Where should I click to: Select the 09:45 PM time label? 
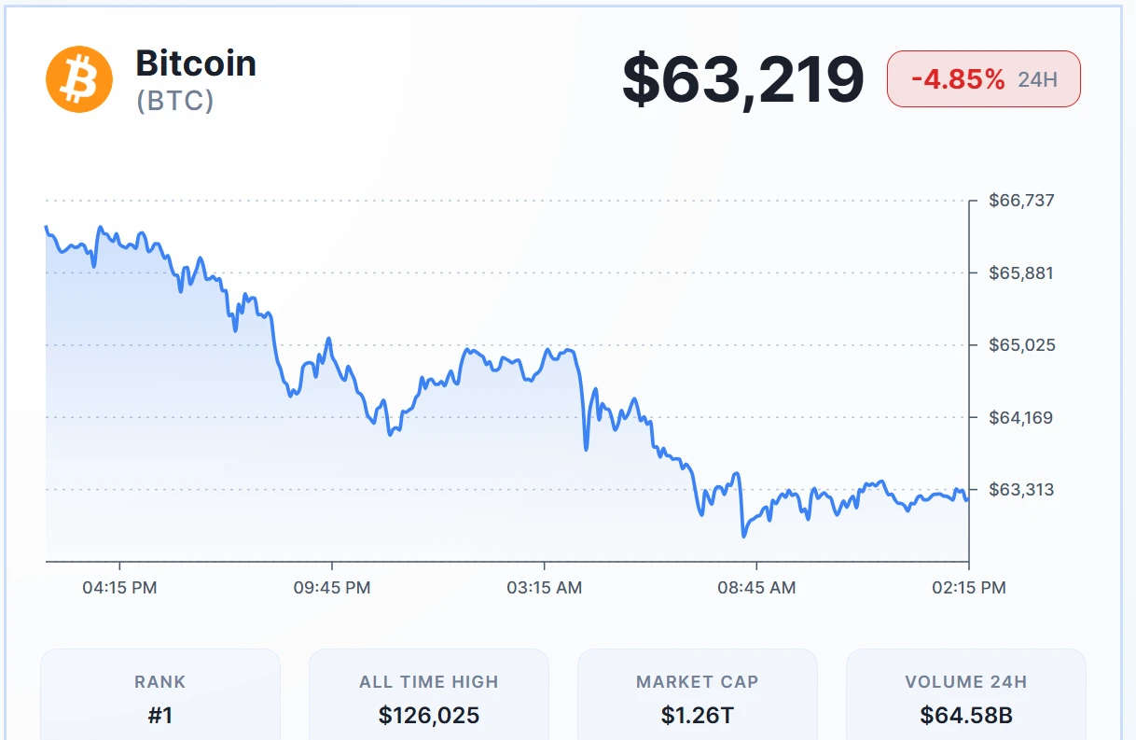click(332, 588)
